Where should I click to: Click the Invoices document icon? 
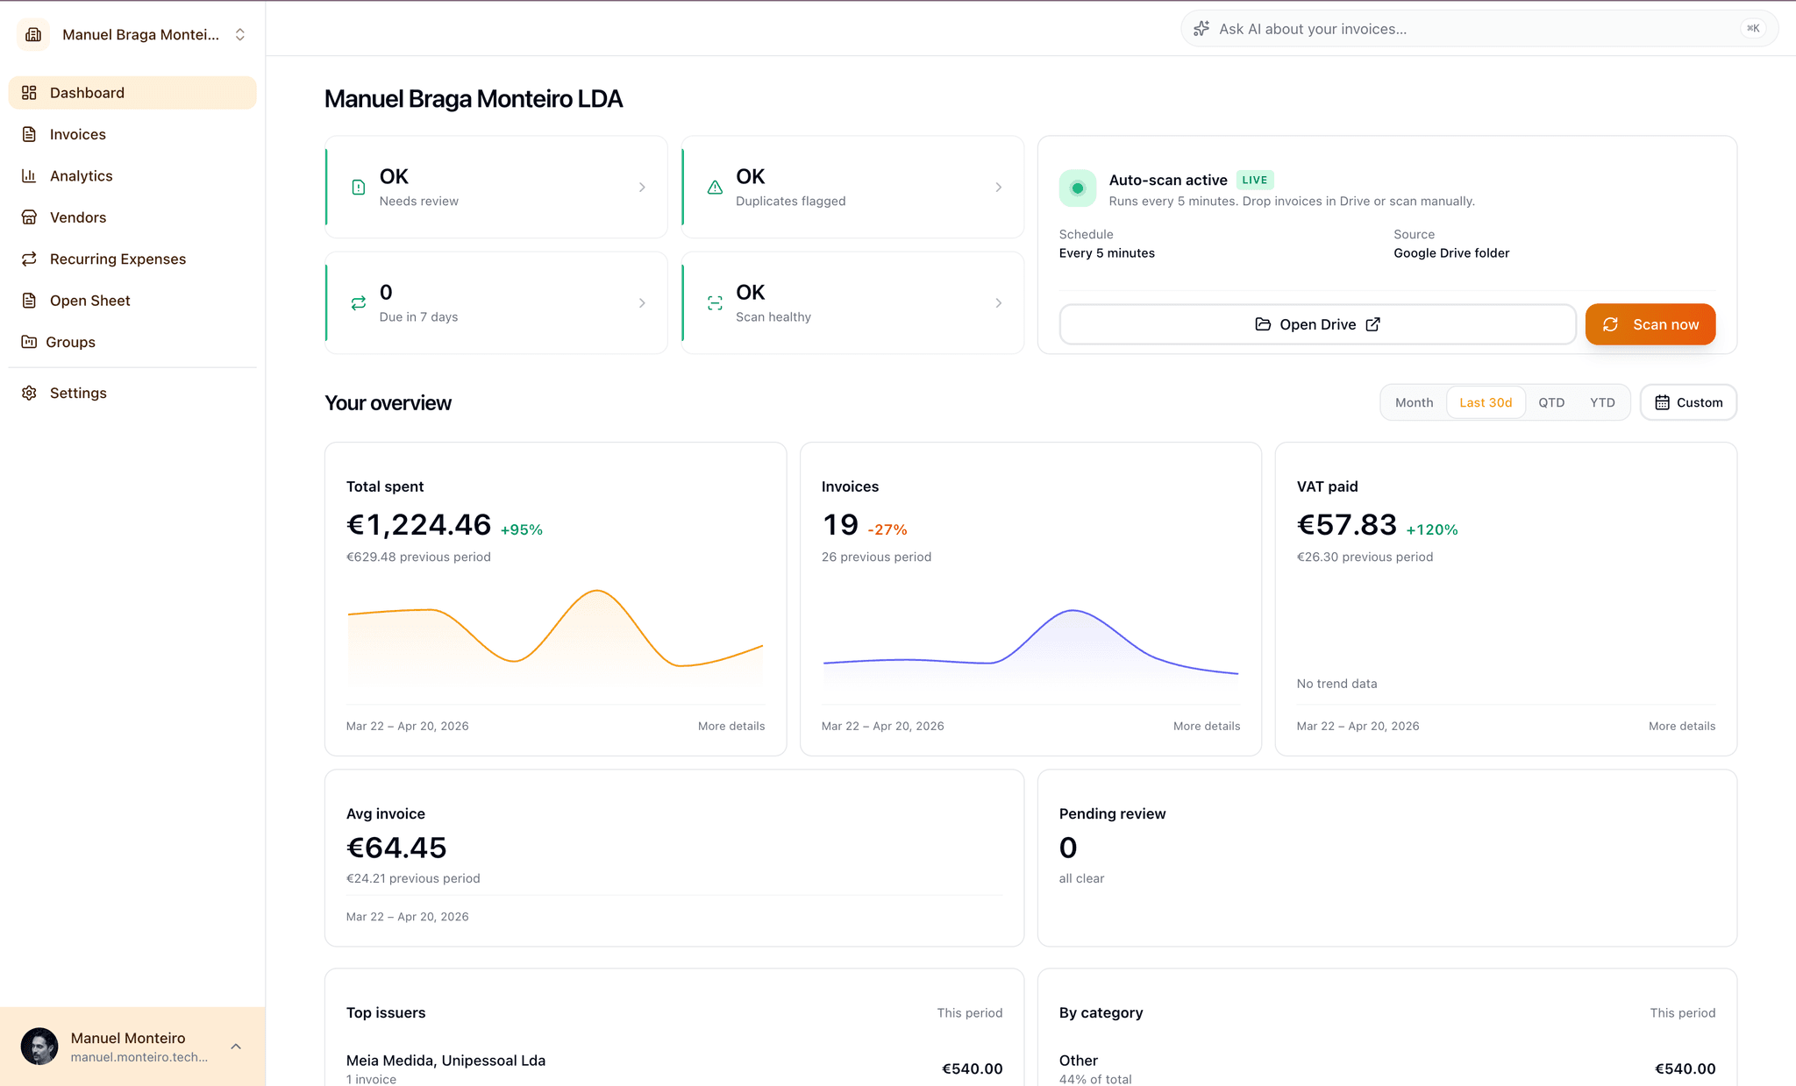[29, 134]
